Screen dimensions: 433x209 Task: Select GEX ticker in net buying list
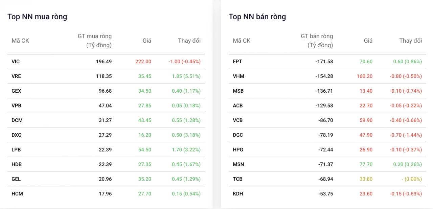click(x=16, y=91)
